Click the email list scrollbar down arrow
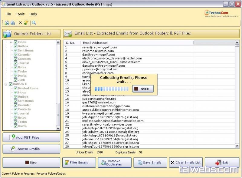This screenshot has width=242, height=178. pyautogui.click(x=237, y=146)
